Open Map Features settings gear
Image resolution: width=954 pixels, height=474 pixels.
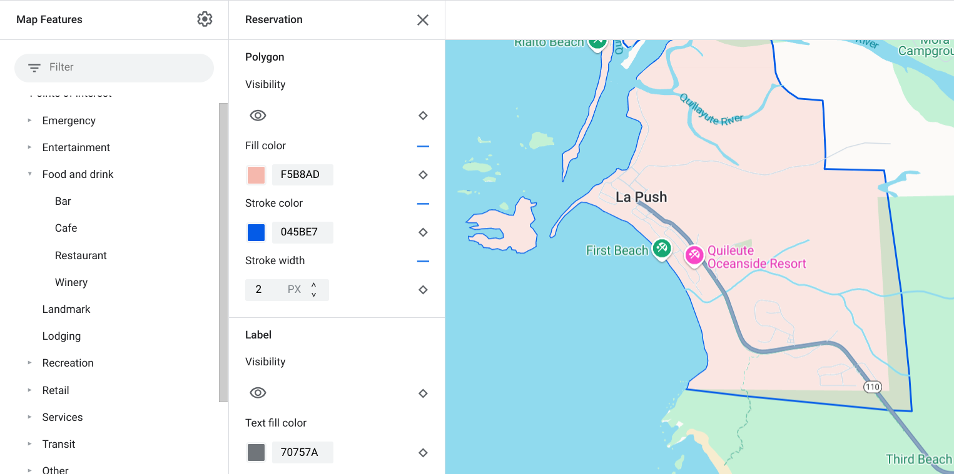pyautogui.click(x=205, y=19)
